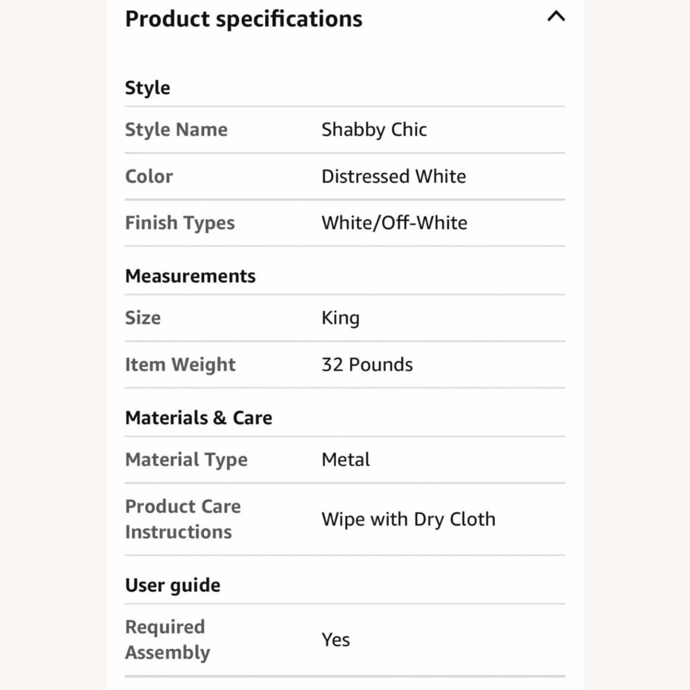Click the Measurements section header

pos(190,276)
